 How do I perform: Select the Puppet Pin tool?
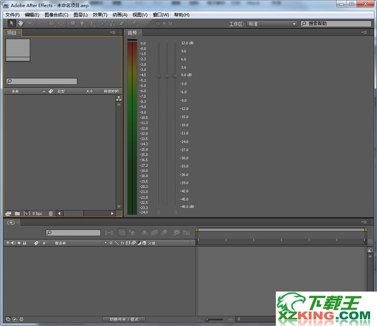click(x=134, y=23)
